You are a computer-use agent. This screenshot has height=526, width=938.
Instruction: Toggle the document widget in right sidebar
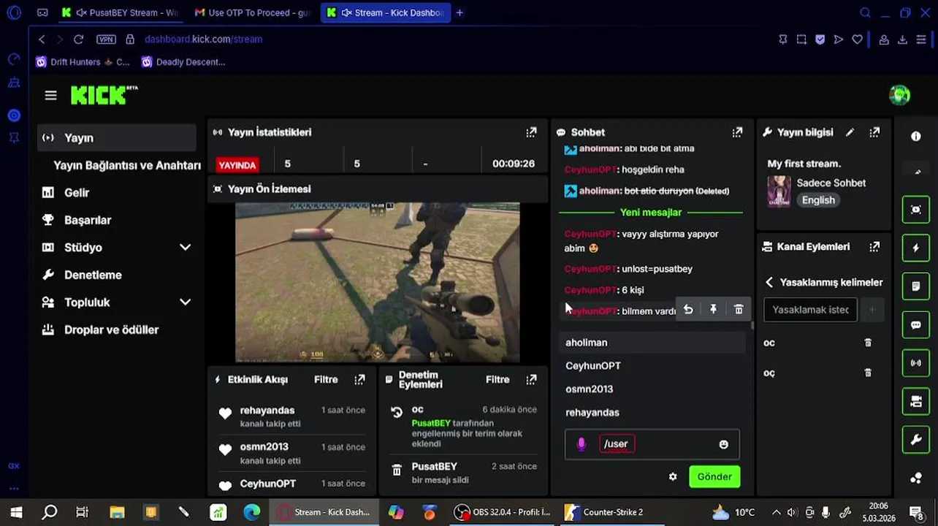(916, 286)
